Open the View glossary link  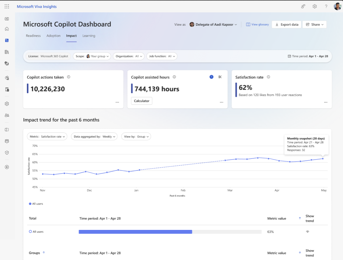258,25
